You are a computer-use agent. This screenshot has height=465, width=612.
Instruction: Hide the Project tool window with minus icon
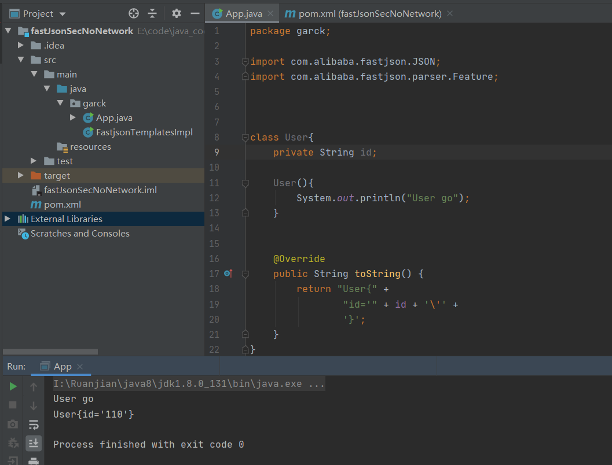click(x=195, y=13)
